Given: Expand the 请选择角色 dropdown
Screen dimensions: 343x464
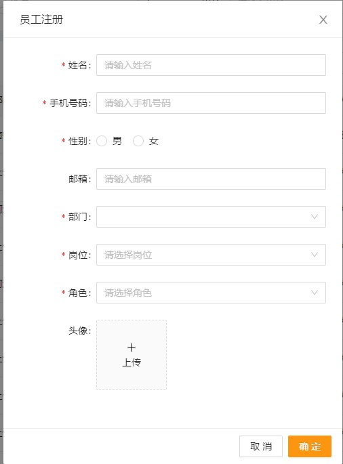Looking at the screenshot, I should [x=211, y=293].
